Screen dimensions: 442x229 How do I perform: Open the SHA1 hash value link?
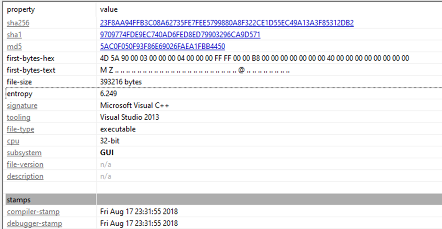pos(180,35)
